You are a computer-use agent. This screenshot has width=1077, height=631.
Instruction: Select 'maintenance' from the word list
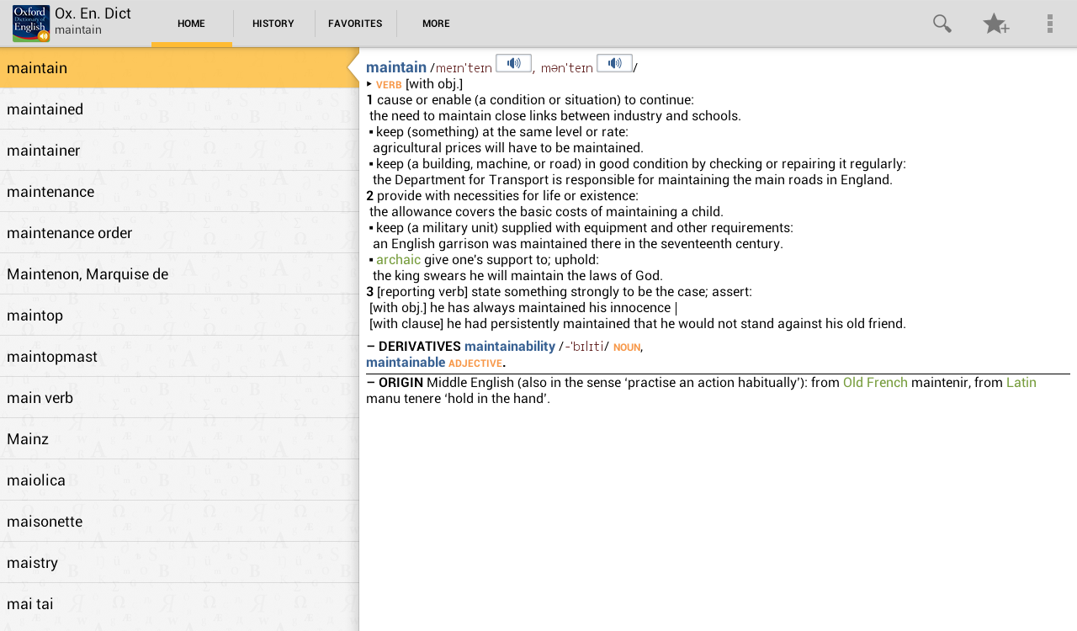tap(50, 192)
